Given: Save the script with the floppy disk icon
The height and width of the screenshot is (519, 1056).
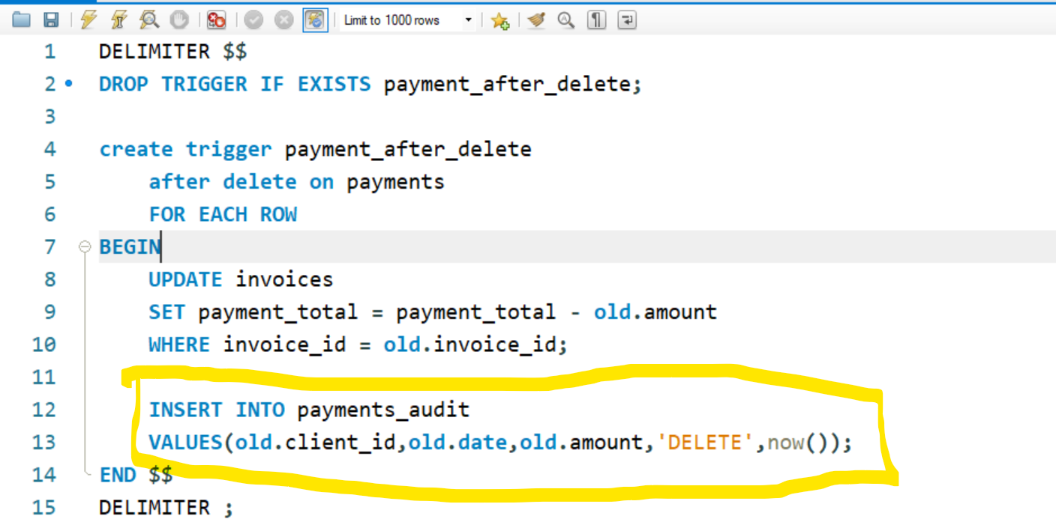Looking at the screenshot, I should click(x=51, y=20).
